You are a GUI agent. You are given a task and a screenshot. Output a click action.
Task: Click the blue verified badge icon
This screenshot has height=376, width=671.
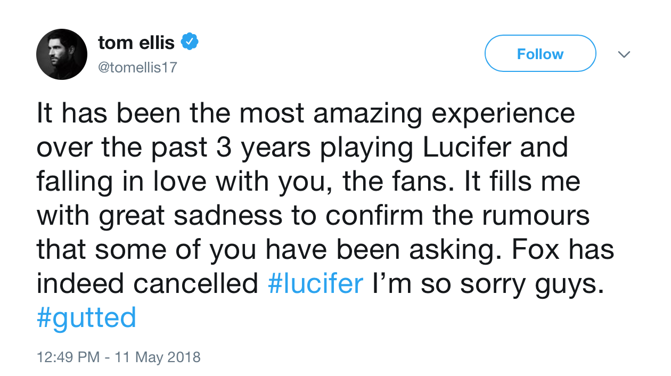click(190, 42)
